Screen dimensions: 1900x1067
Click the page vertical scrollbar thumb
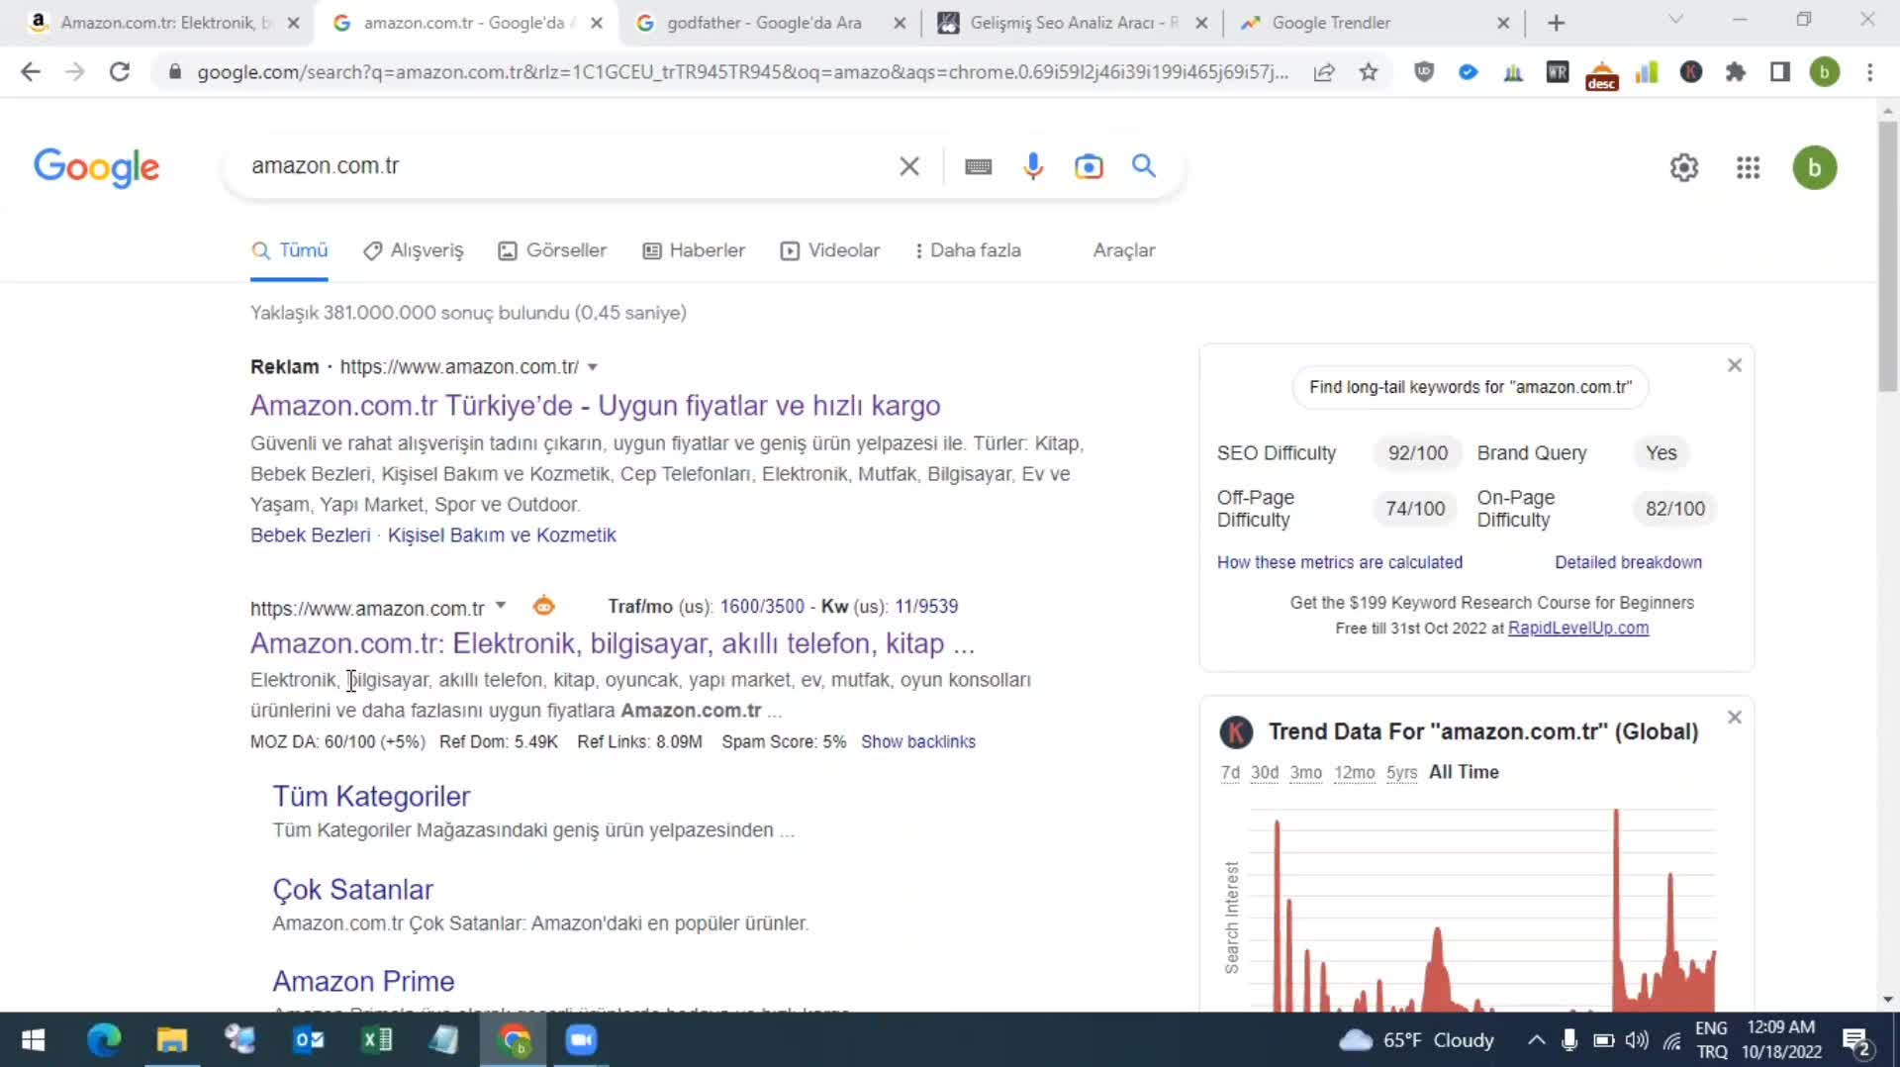1888,257
